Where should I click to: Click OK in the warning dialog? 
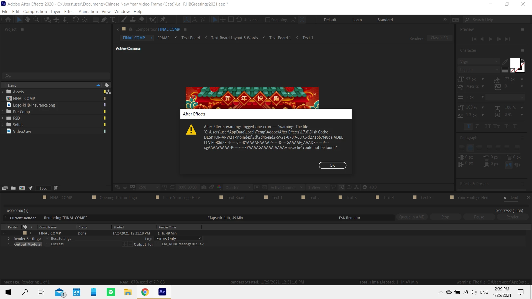click(x=332, y=165)
